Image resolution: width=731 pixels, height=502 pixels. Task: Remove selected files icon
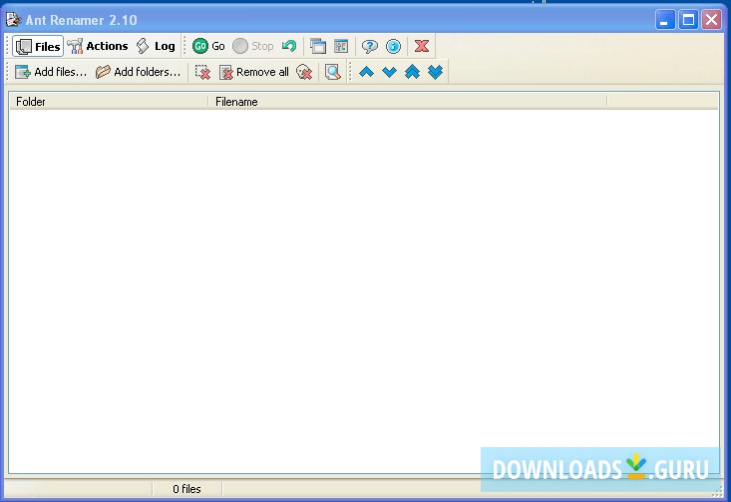click(x=202, y=72)
